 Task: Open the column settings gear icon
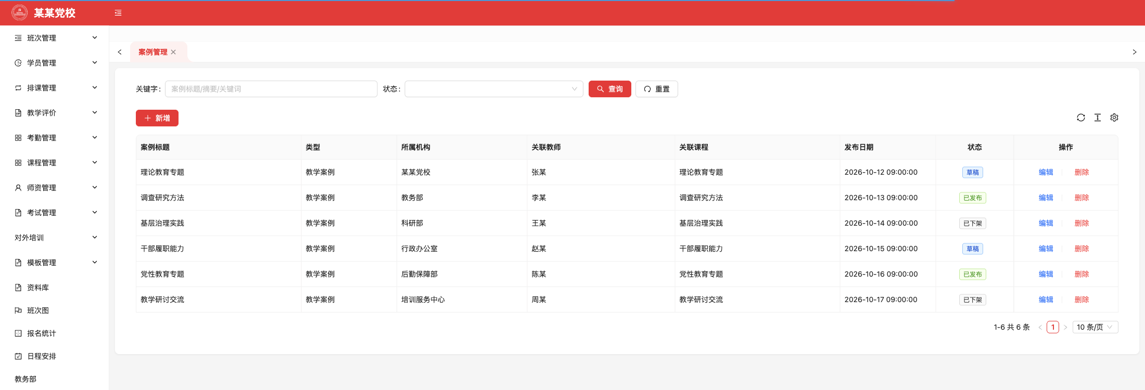(x=1114, y=118)
